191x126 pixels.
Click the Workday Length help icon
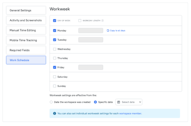(102, 21)
